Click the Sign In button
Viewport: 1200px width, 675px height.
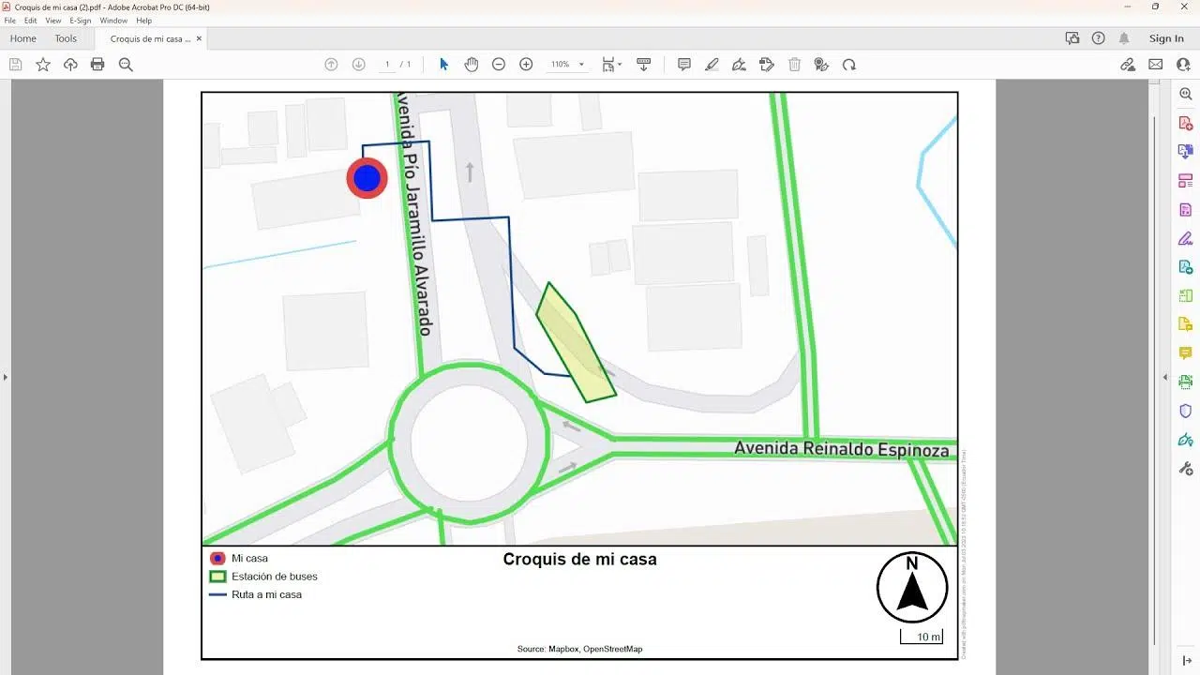tap(1166, 38)
